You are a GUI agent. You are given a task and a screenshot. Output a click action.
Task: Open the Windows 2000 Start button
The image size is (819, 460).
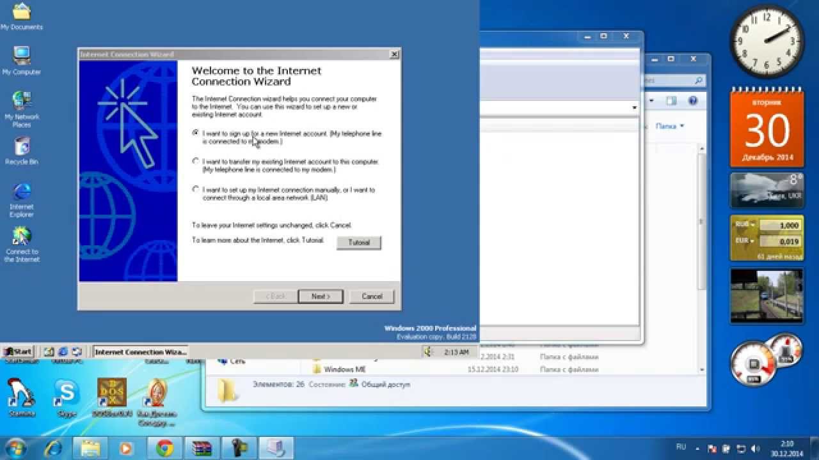point(17,351)
